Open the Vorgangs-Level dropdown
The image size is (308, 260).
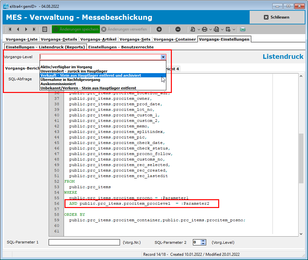tap(163, 57)
